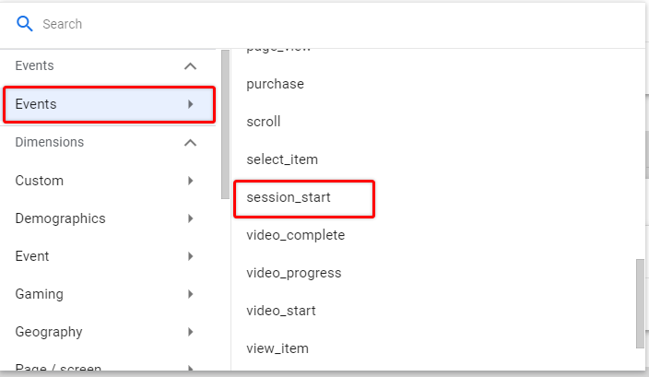This screenshot has height=377, width=649.
Task: Select the scroll event
Action: click(264, 122)
